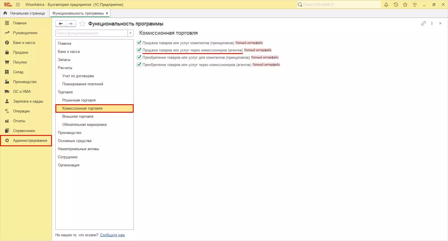This screenshot has width=448, height=241.
Task: Uncheck sale of consignors' goods checkbox
Action: 139,43
